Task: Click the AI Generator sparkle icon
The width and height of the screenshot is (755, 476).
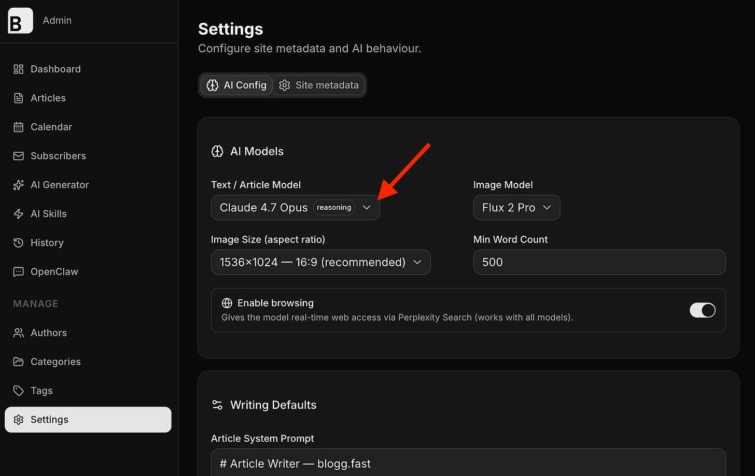Action: pos(19,185)
